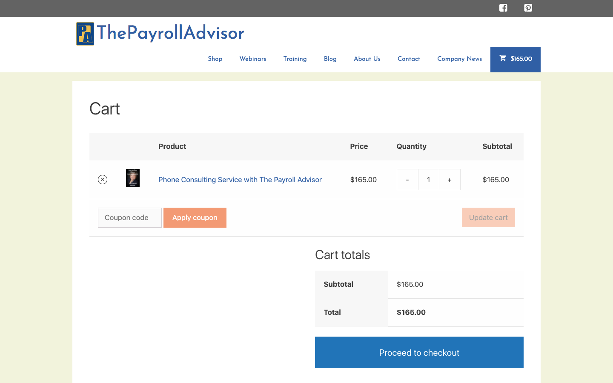This screenshot has height=383, width=613.
Task: Click the PA logo image
Action: coord(85,34)
